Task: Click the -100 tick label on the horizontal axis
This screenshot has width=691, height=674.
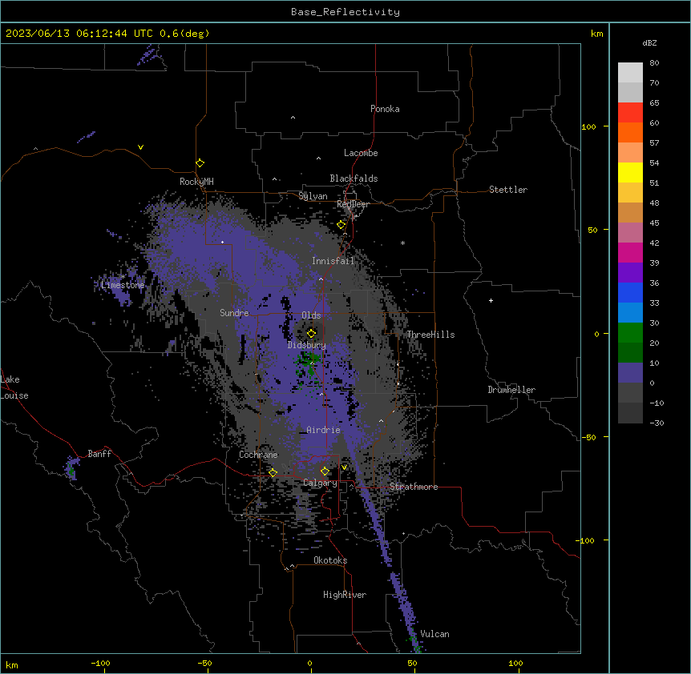Action: pyautogui.click(x=100, y=663)
